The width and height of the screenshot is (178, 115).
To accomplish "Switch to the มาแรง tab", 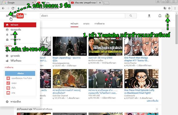I will [86, 24].
